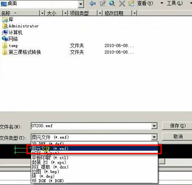This screenshot has width=192, height=185.
Task: Choose DXX 提取 (*.dxx) file type
Action: [x=94, y=167]
